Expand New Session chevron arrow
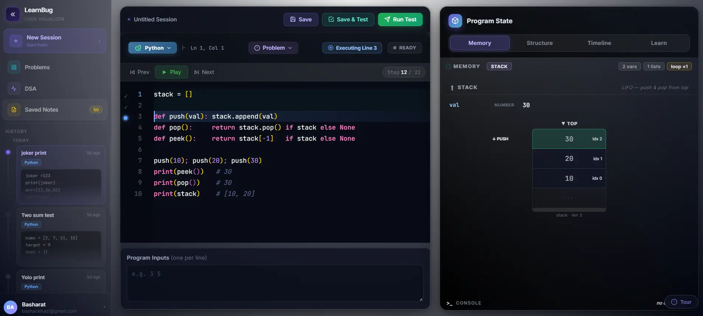 point(99,41)
